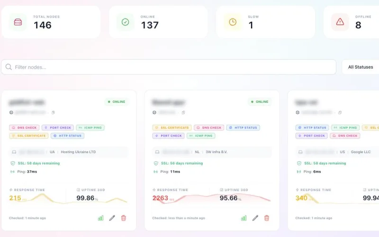
Task: Open stats chart for Hosting Ukraine node
Action: pos(100,218)
